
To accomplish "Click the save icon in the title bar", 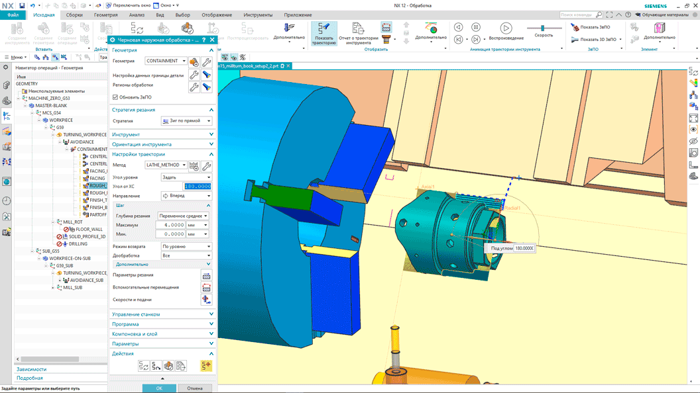I will (x=22, y=5).
